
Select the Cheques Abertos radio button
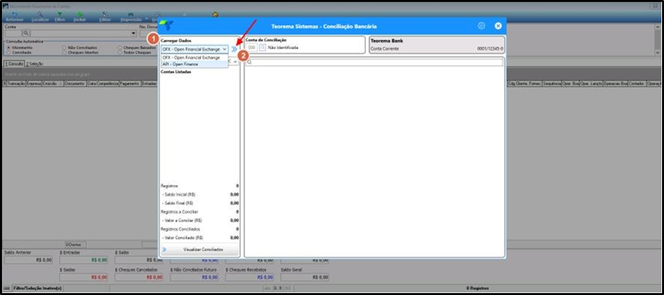64,53
